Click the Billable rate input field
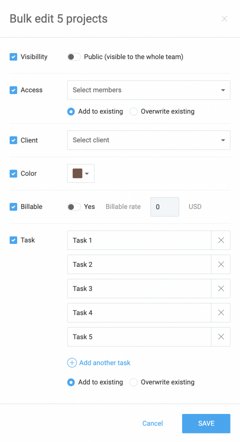Screen dimensions: 240x442 (165, 207)
